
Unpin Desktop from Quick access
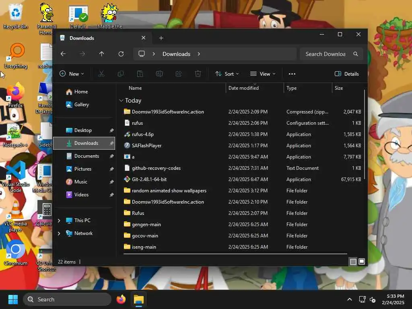pos(112,130)
